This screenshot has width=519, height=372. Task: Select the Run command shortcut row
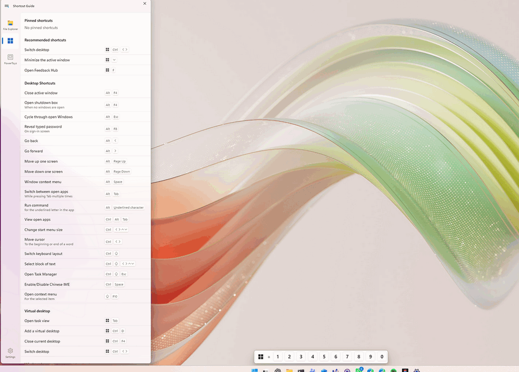coord(85,207)
